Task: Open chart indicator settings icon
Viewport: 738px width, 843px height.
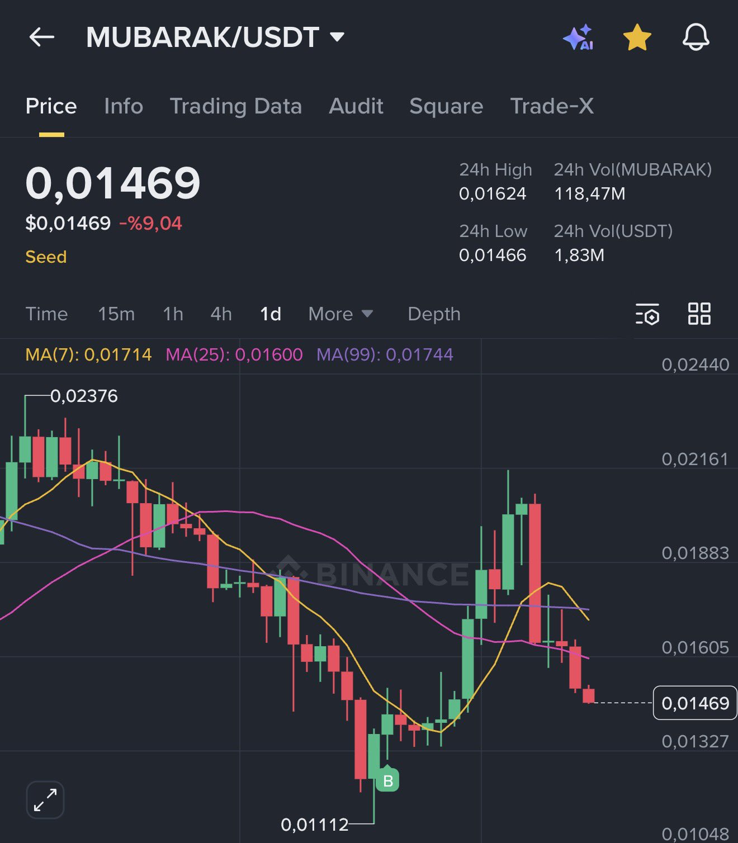Action: click(x=647, y=314)
